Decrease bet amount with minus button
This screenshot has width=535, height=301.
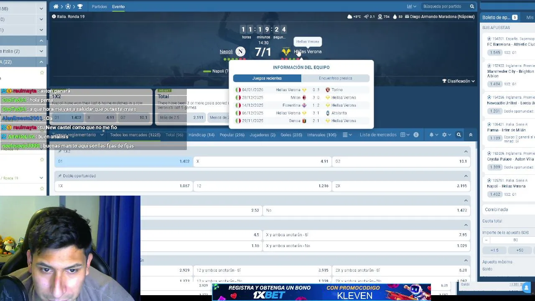(486, 240)
